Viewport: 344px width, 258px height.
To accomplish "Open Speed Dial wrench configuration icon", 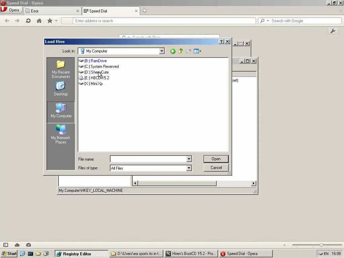I will pos(333,31).
